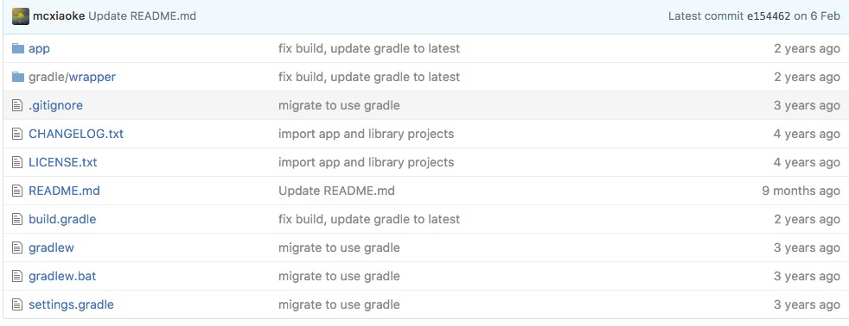The image size is (849, 326).
Task: Click the build.gradle file icon
Action: click(17, 219)
